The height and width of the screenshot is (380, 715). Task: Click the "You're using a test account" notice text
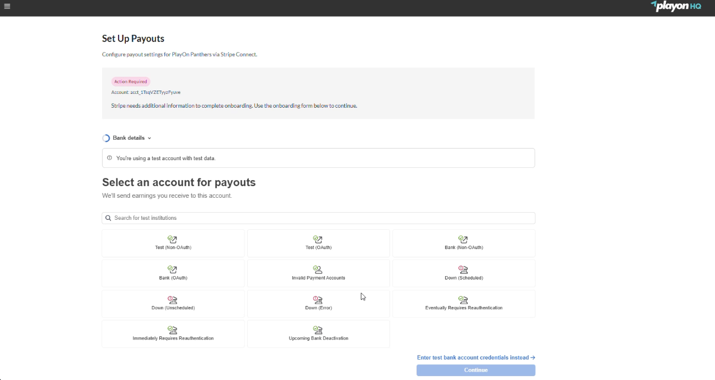(x=166, y=159)
